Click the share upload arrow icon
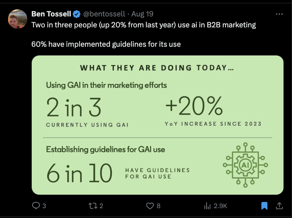This screenshot has width=292, height=218. click(x=279, y=206)
